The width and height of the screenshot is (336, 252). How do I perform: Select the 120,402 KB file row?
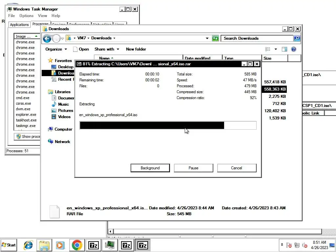click(x=275, y=111)
